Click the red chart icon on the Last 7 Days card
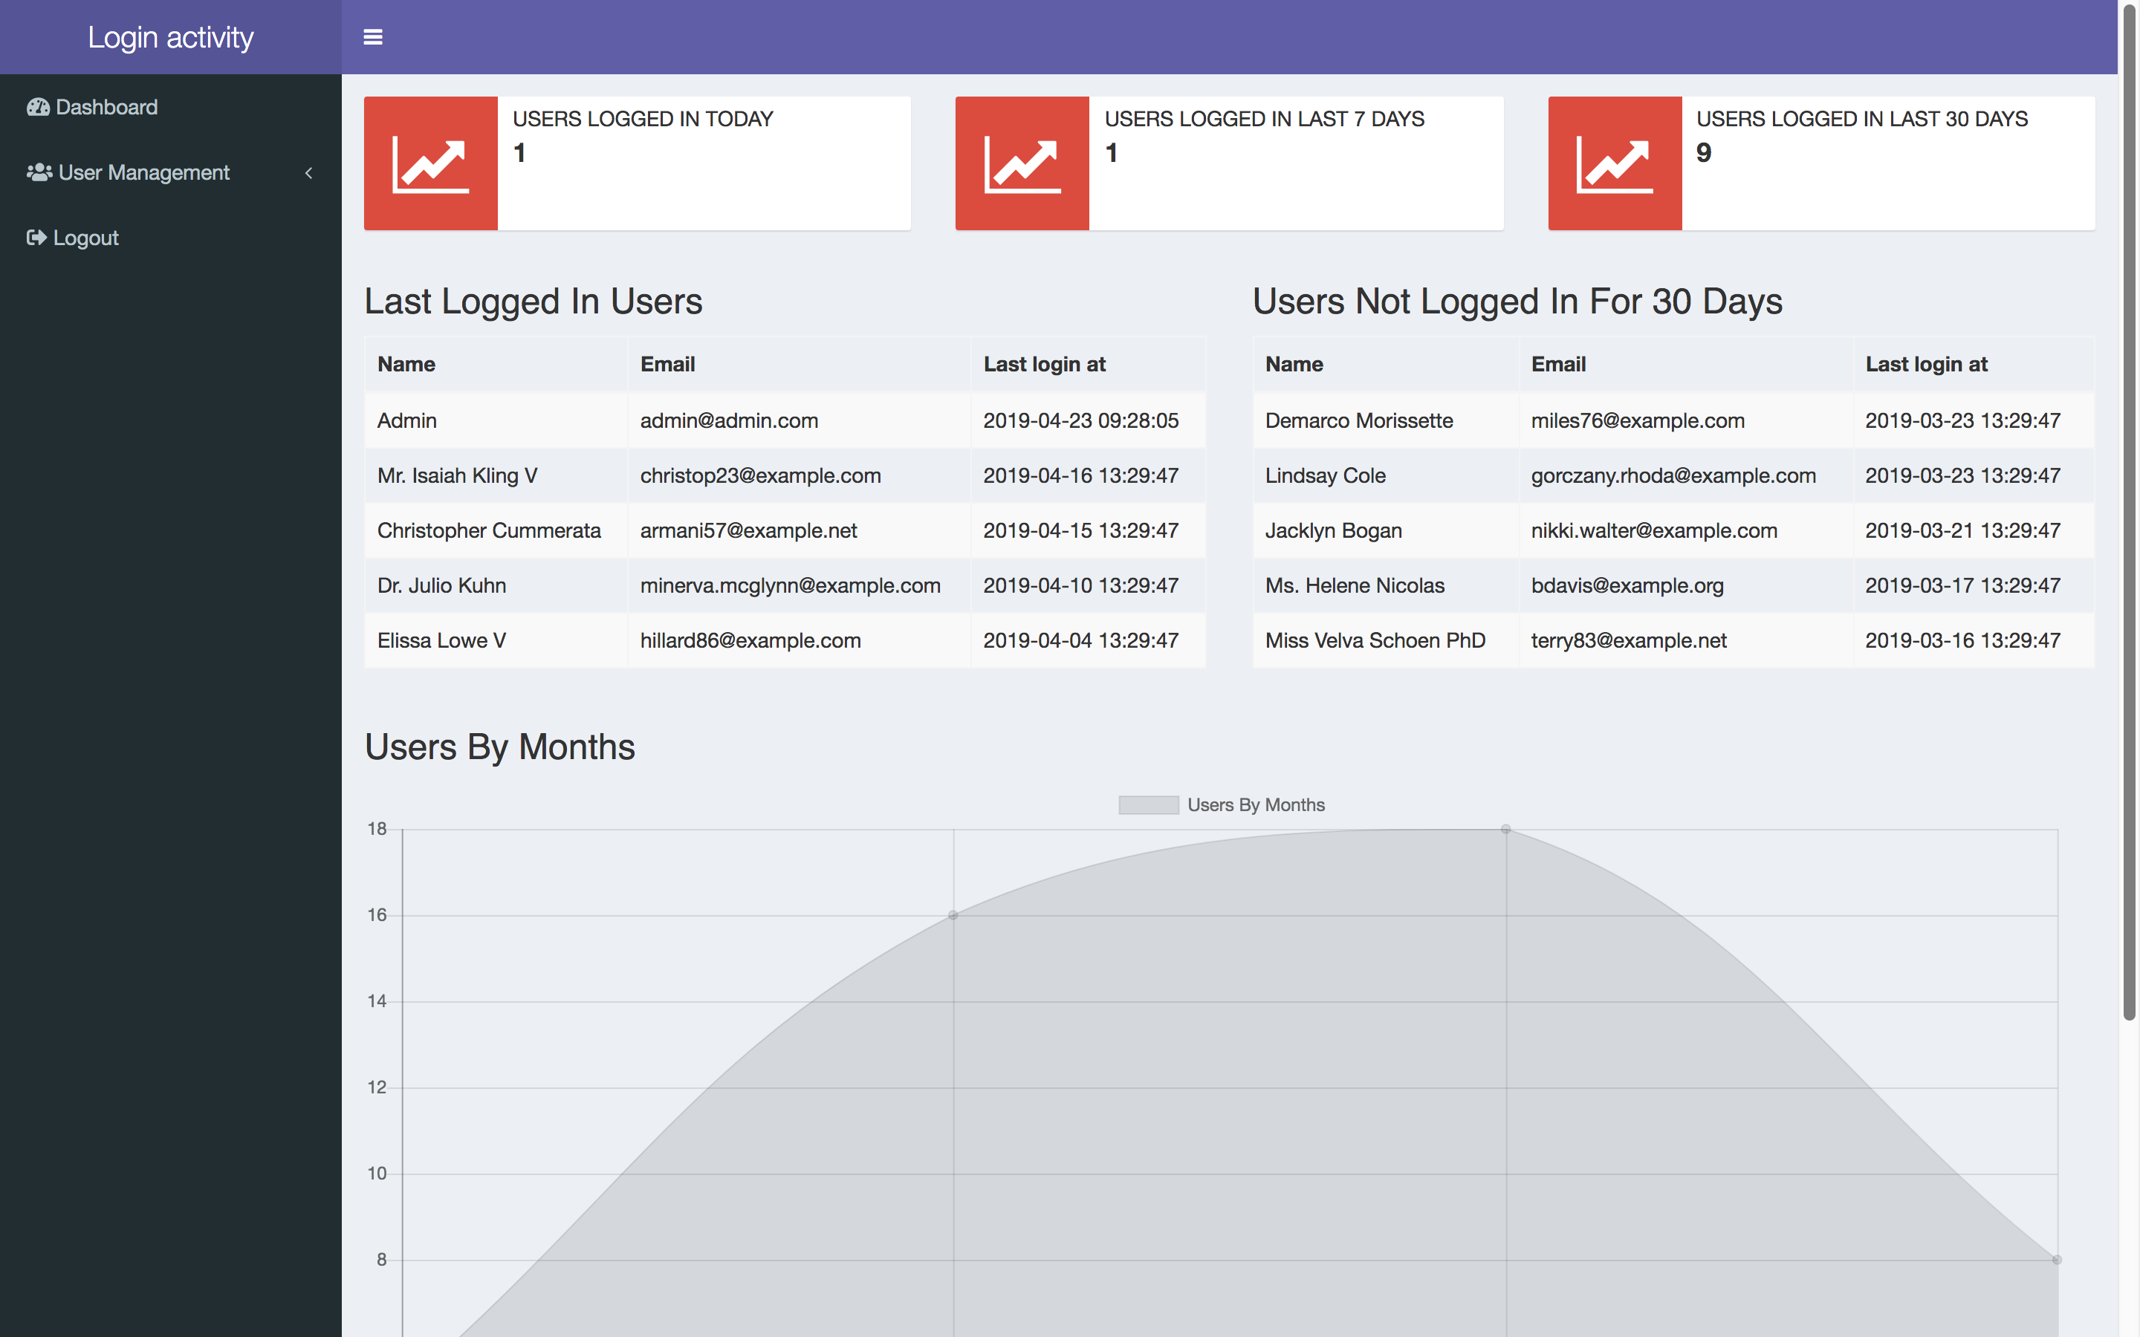 point(1022,163)
